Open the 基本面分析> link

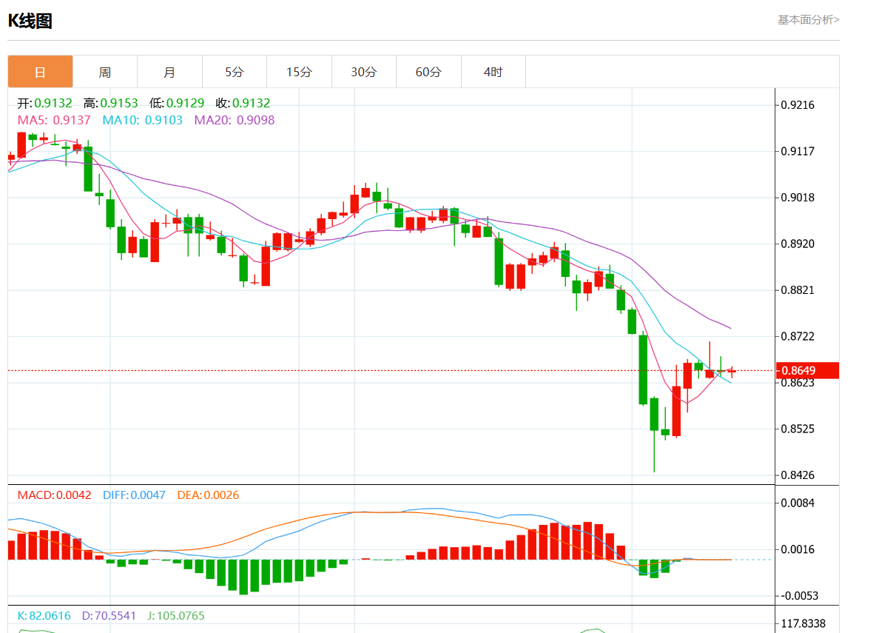808,20
